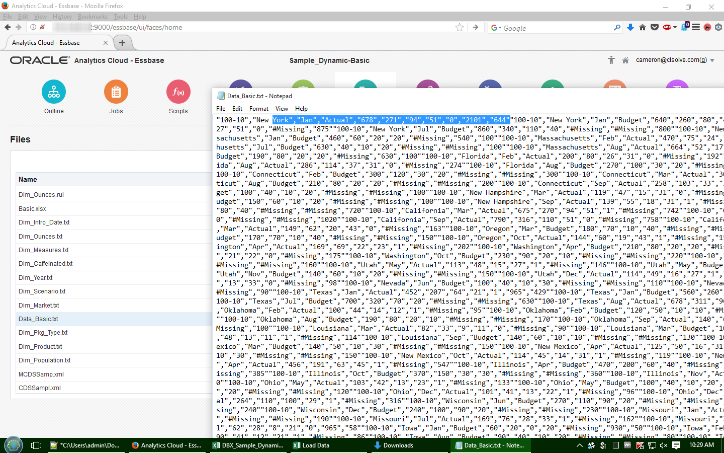Click the Go arrow in the address bar

pyautogui.click(x=476, y=27)
